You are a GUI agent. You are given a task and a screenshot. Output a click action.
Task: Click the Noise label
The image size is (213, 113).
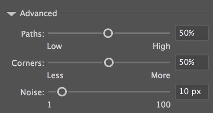[x=32, y=92]
